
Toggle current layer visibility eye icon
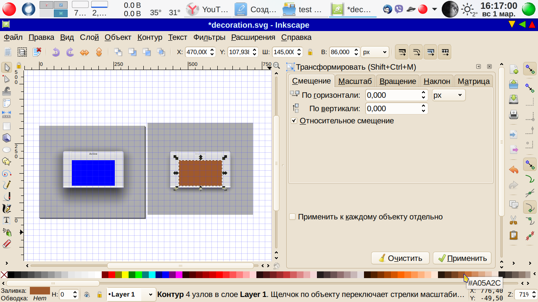point(87,295)
